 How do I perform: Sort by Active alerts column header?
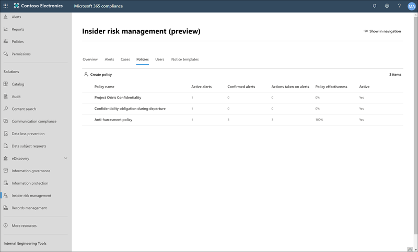[201, 87]
